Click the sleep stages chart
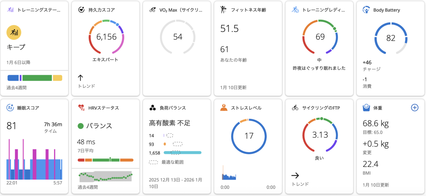Image resolution: width=426 pixels, height=196 pixels. pos(34,159)
